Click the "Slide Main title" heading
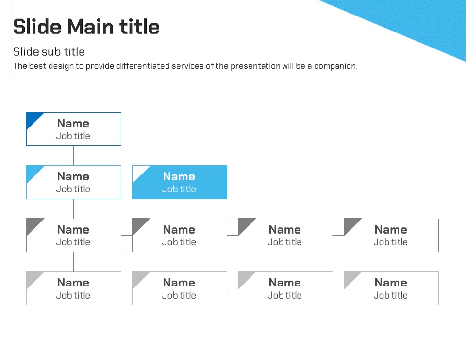This screenshot has width=466, height=349. point(86,27)
